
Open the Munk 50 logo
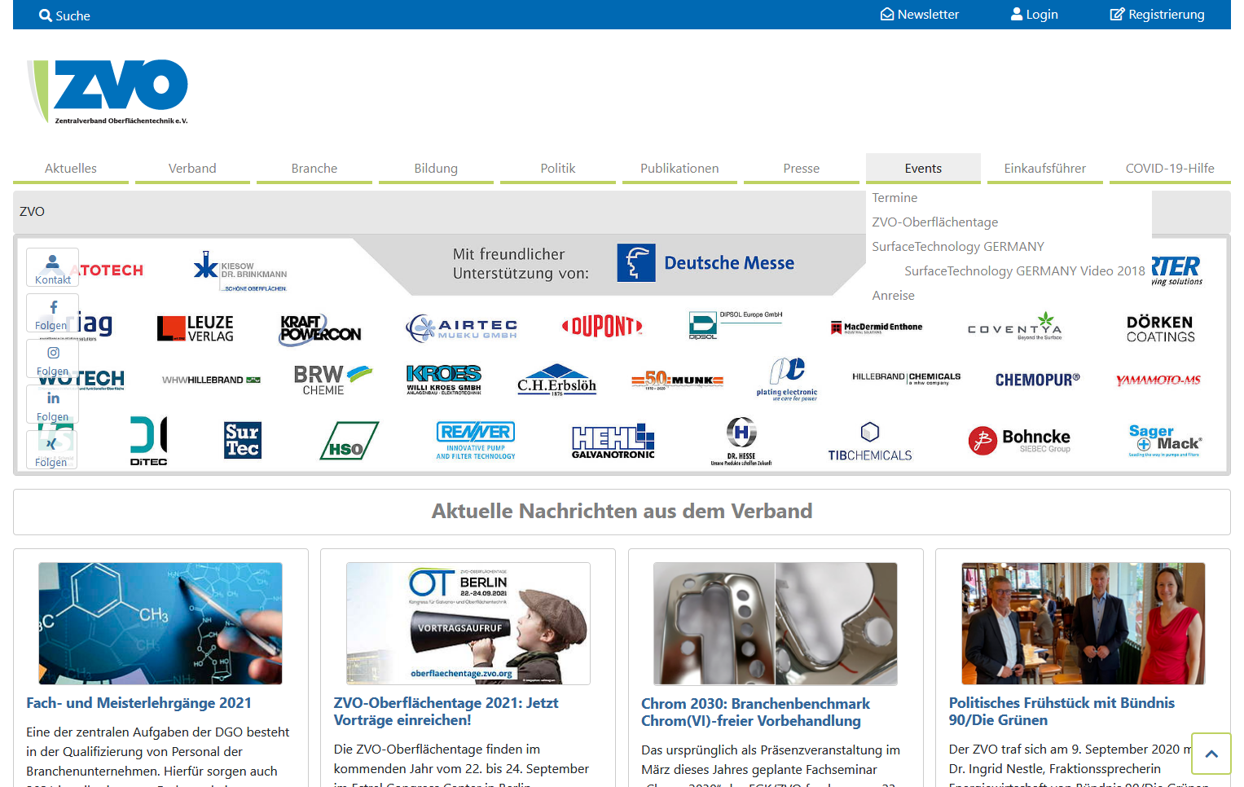[x=678, y=380]
